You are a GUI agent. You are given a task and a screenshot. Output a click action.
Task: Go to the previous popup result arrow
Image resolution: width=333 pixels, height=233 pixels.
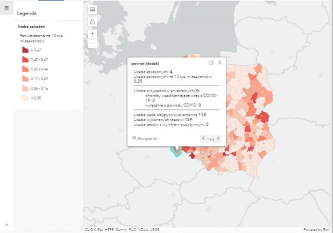(203, 138)
